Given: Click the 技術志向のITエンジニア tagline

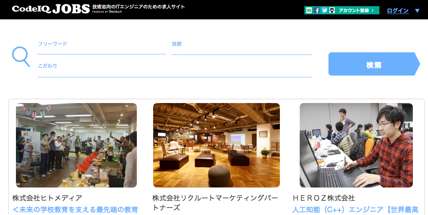Looking at the screenshot, I should pos(139,7).
